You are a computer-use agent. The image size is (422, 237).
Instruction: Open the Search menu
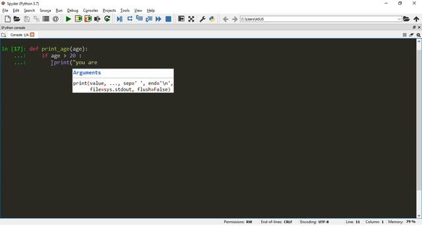tap(29, 11)
